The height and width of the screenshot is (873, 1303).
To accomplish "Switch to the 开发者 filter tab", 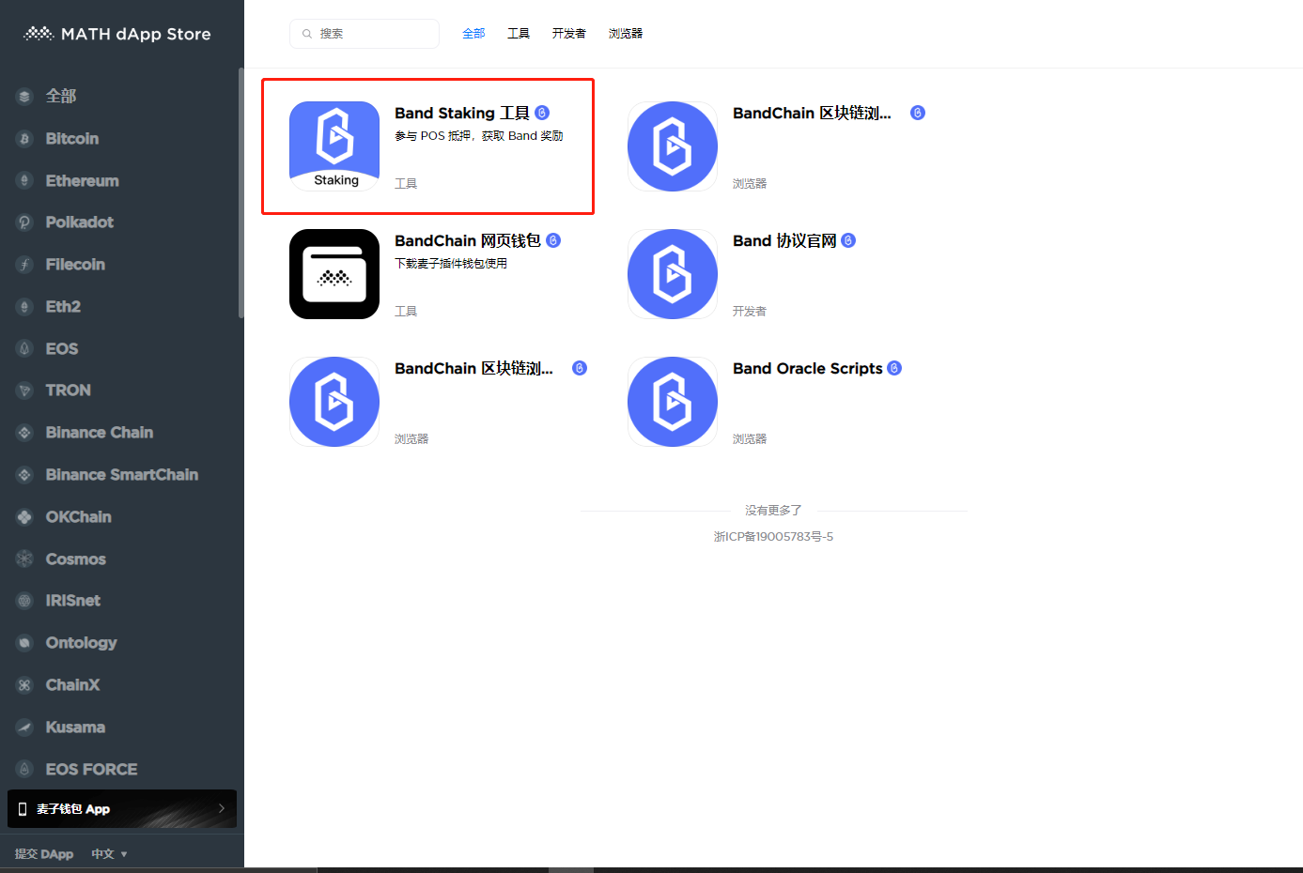I will pos(569,34).
